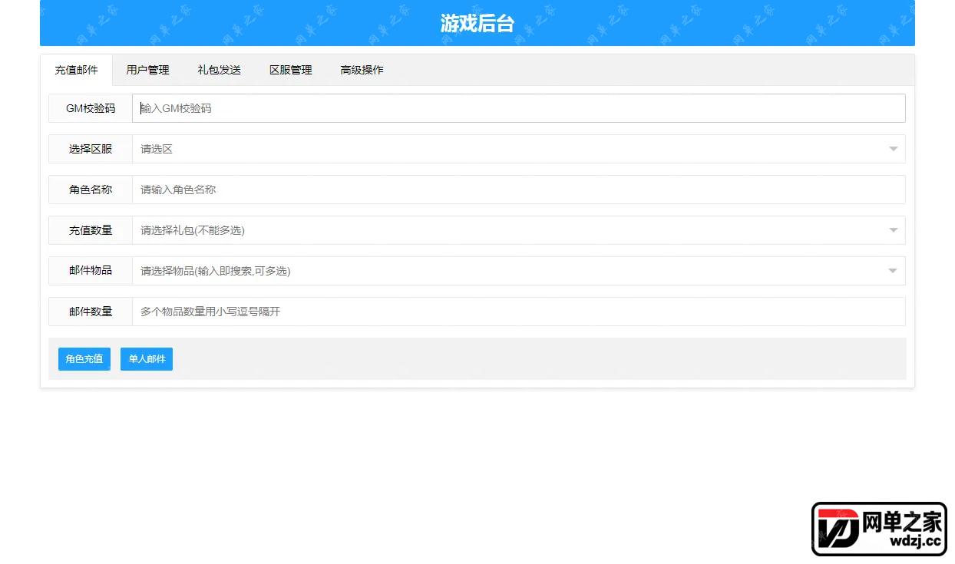Focus the GM校验码 input field
Image resolution: width=955 pixels, height=564 pixels.
point(519,108)
